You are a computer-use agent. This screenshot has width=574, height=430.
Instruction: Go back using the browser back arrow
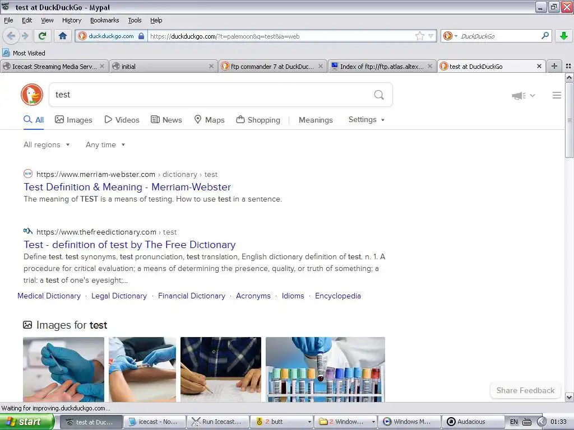[11, 36]
